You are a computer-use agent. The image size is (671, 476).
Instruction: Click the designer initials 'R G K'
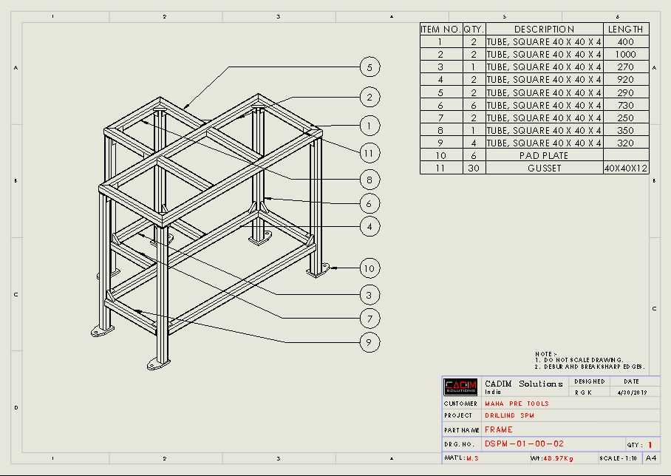point(583,392)
